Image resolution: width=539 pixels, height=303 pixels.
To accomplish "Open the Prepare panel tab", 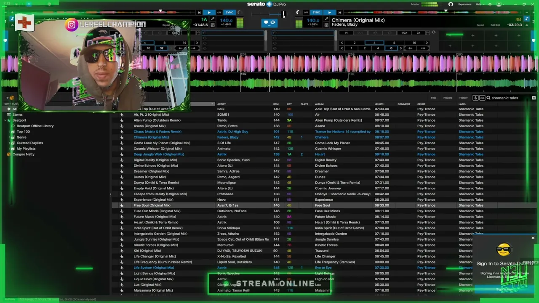I will (x=448, y=98).
